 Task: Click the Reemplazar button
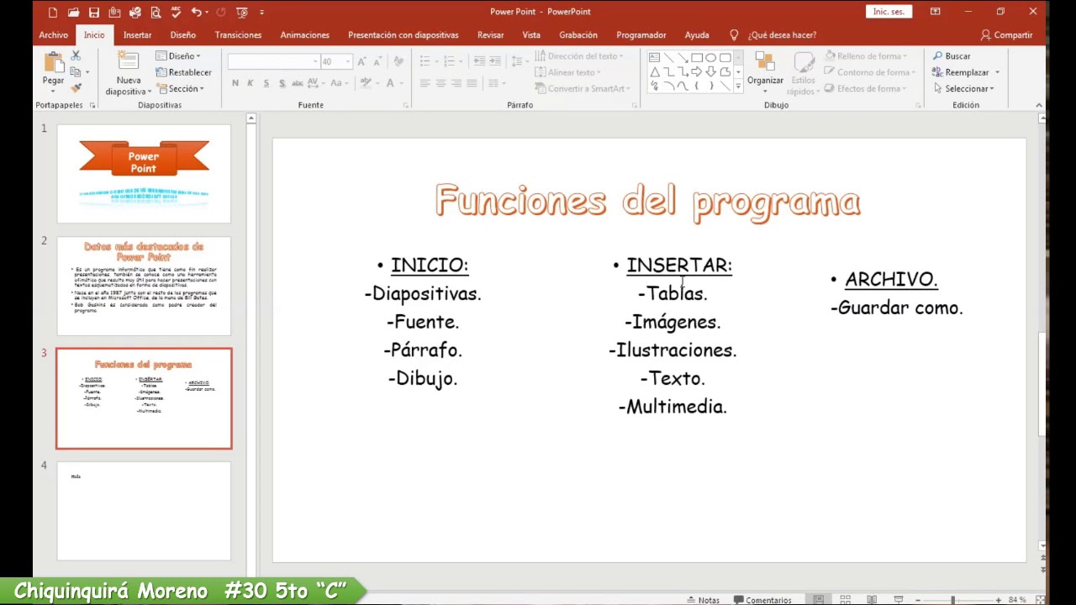coord(960,72)
